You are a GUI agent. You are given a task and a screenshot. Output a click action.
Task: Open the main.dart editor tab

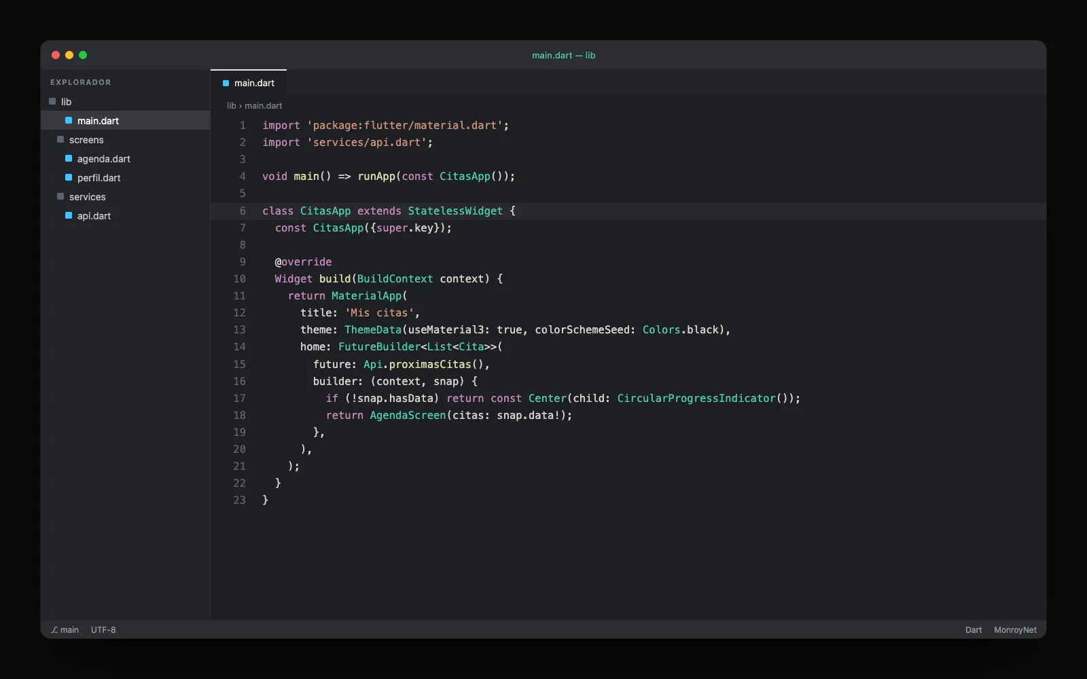point(249,83)
